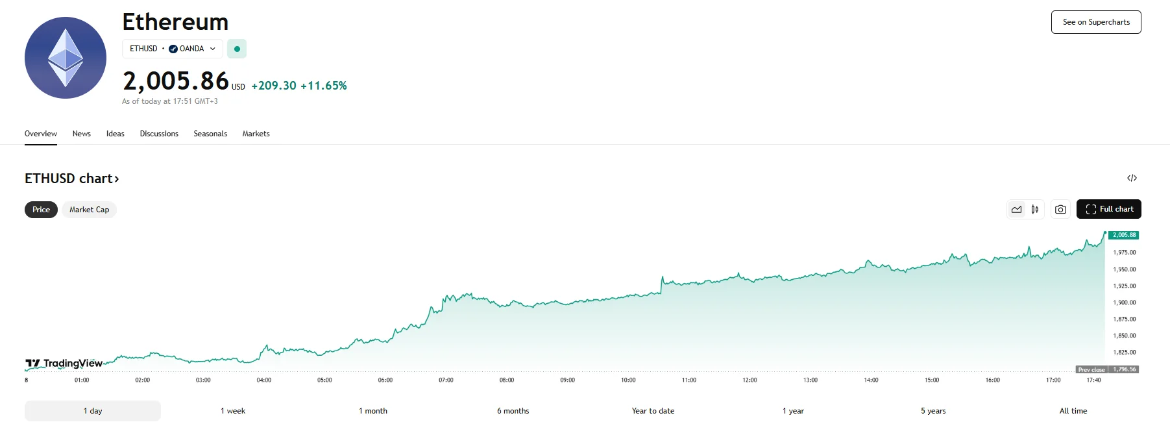Switch to the Markets tab
Viewport: 1170px width, 433px height.
pos(256,134)
